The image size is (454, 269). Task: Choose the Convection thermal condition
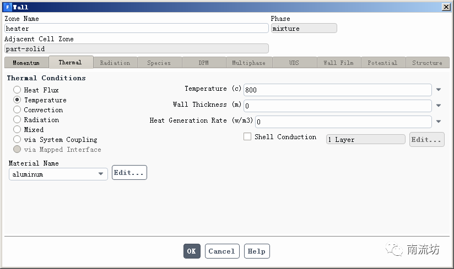tap(17, 110)
